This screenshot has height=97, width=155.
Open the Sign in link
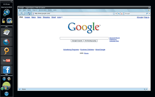tap(147, 17)
